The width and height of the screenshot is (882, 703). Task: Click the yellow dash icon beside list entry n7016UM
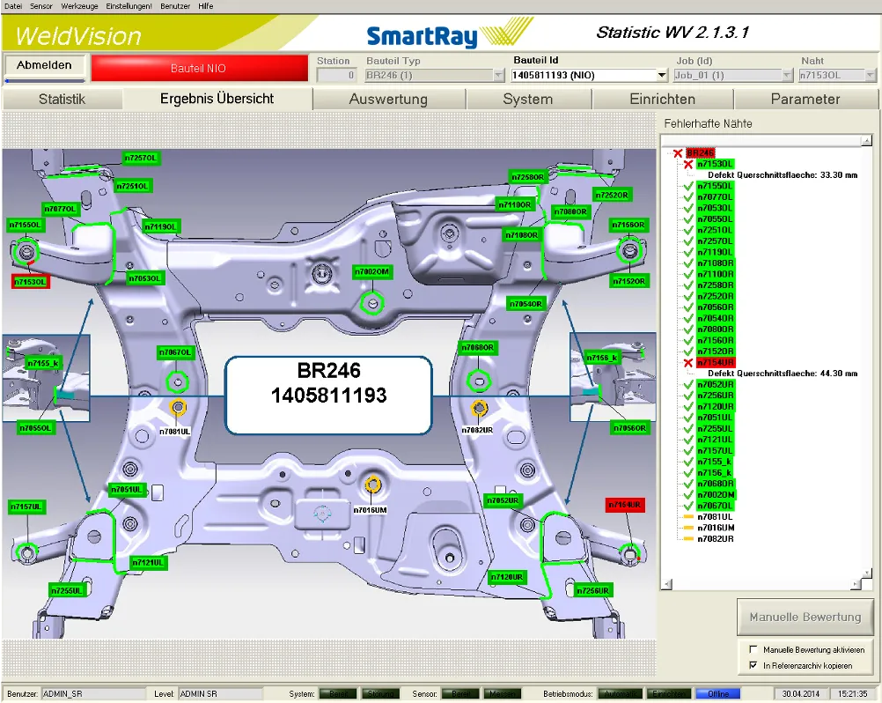click(688, 528)
